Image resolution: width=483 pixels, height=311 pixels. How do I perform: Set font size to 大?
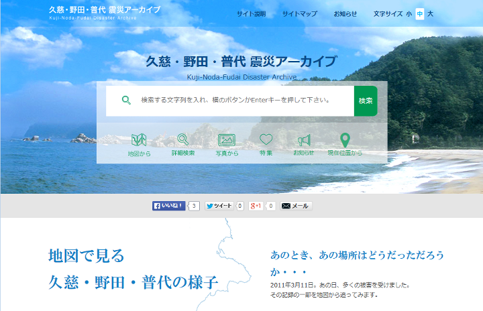431,13
